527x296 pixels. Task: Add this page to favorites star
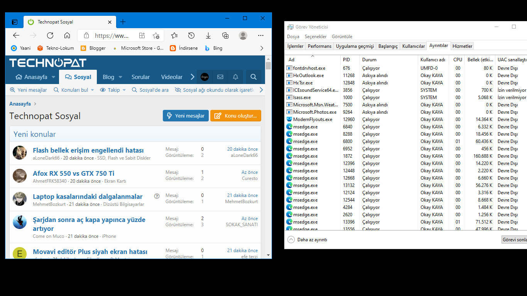click(156, 35)
